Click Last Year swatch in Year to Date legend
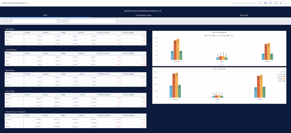 point(284,76)
